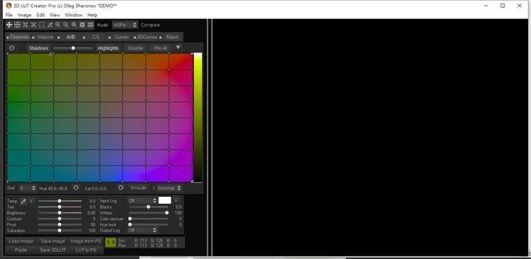This screenshot has height=259, width=531.
Task: Switch to the Curves tab
Action: pos(122,37)
